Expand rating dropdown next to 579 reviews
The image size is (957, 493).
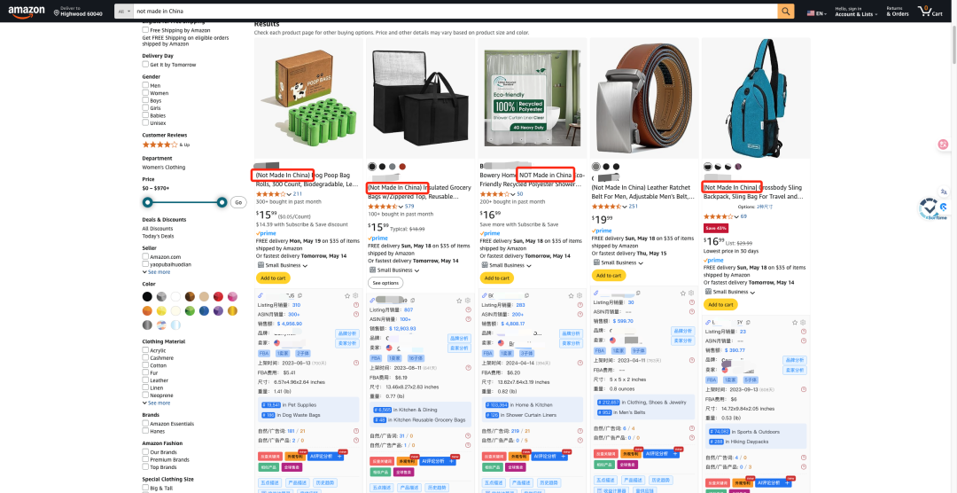pos(401,207)
